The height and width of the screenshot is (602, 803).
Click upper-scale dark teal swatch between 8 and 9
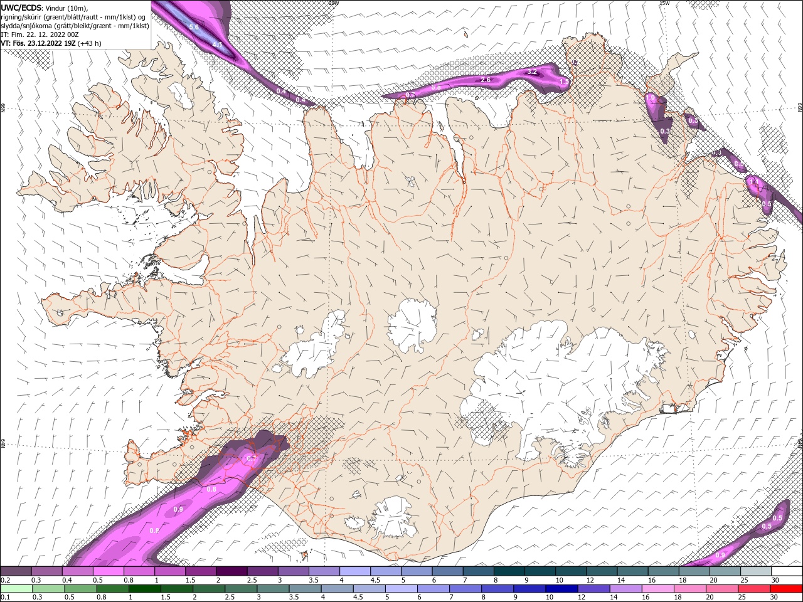coord(509,571)
